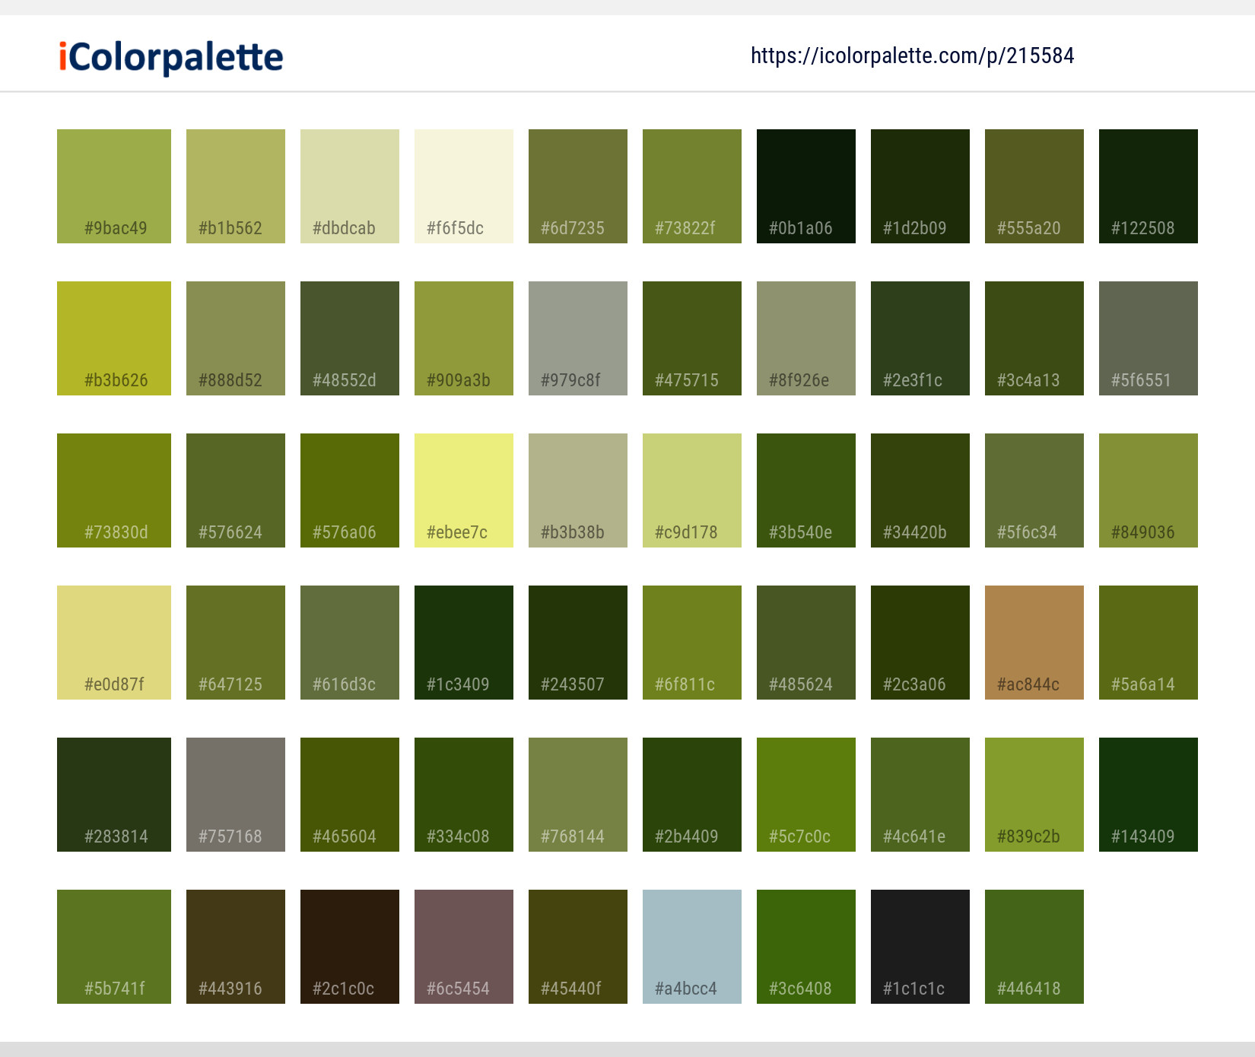
Task: Click the #8f926e swatch
Action: tap(806, 338)
